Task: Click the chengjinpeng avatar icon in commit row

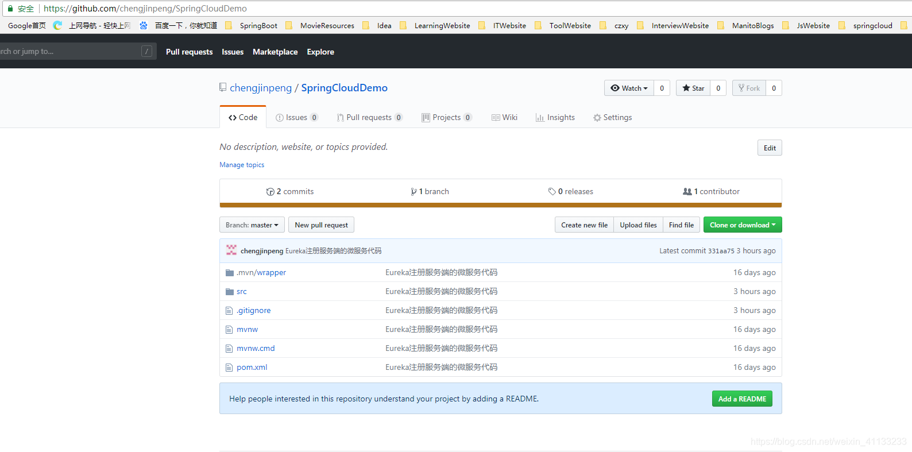Action: tap(231, 250)
